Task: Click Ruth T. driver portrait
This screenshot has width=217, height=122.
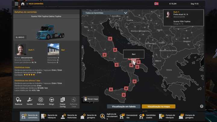Action: [x=20, y=49]
